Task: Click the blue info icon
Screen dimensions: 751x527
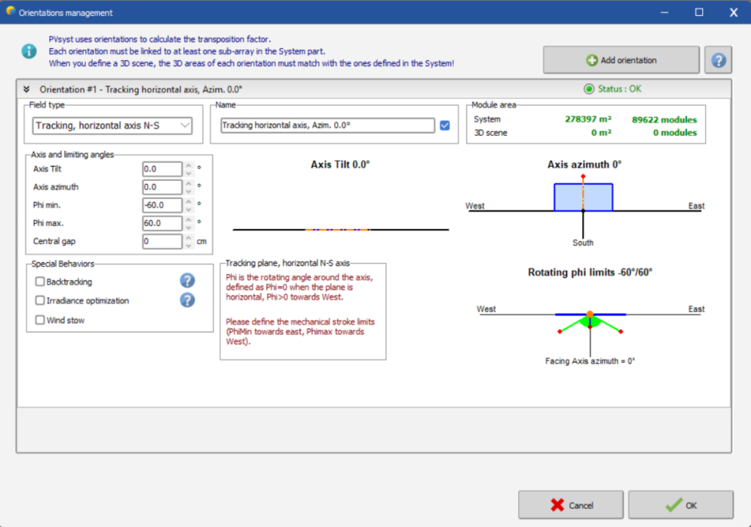Action: click(x=29, y=51)
